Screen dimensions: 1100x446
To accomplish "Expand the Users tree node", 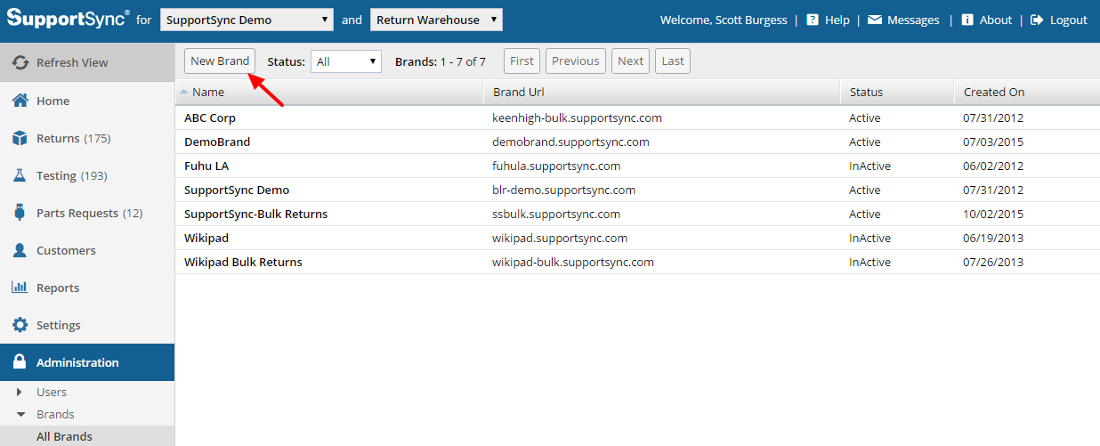I will (x=20, y=392).
